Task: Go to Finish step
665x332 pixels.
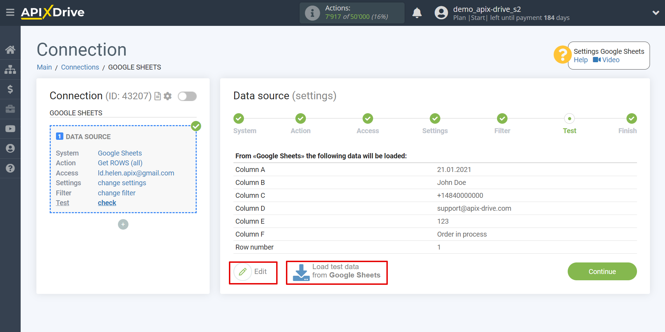Action: pos(631,119)
